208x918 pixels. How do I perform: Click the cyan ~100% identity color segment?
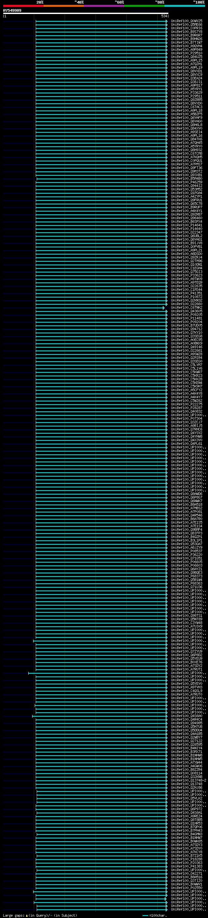[185, 6]
